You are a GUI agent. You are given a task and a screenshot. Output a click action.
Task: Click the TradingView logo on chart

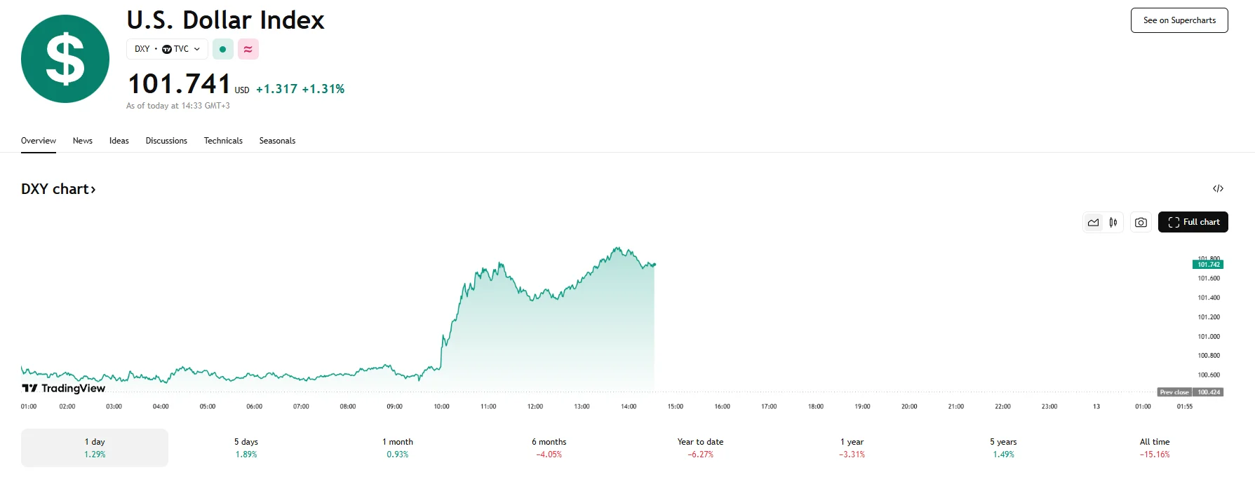click(64, 388)
